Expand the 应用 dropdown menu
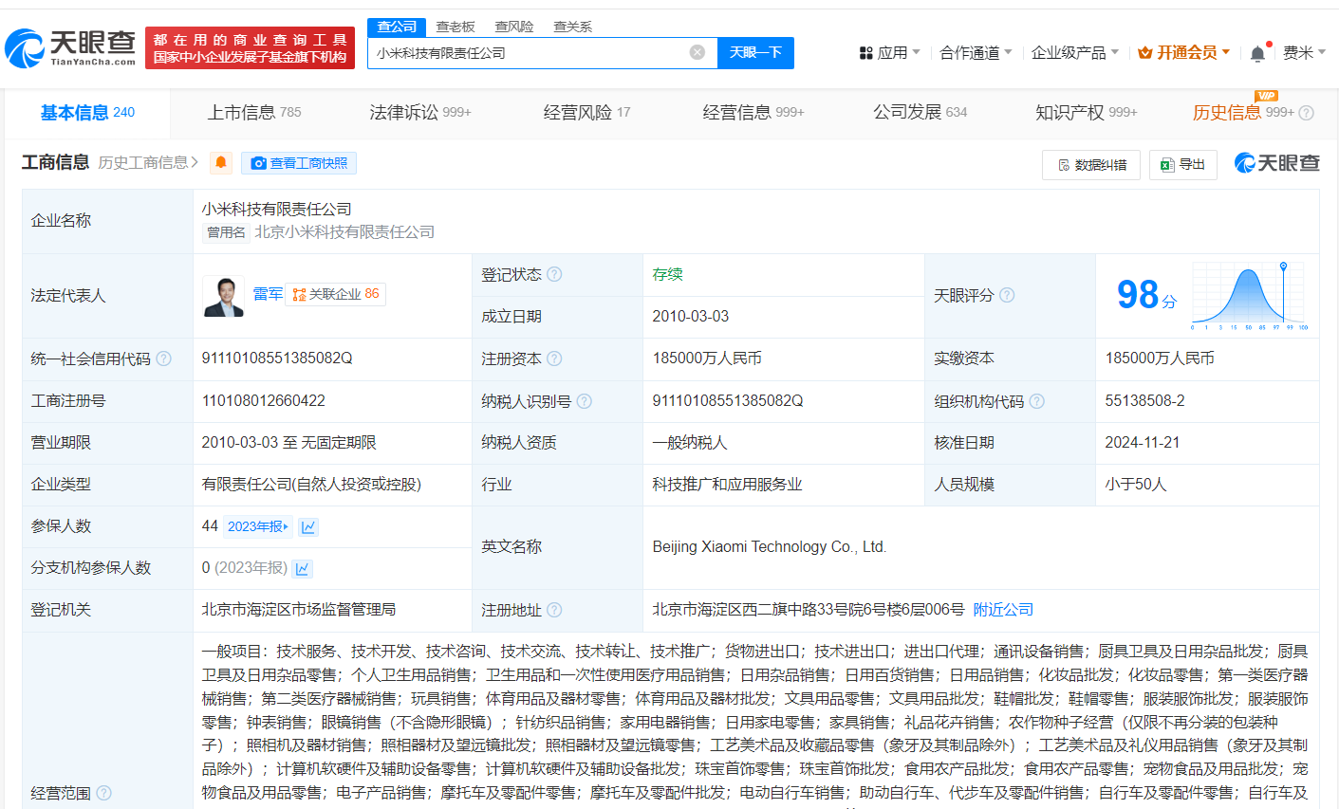 pyautogui.click(x=889, y=53)
